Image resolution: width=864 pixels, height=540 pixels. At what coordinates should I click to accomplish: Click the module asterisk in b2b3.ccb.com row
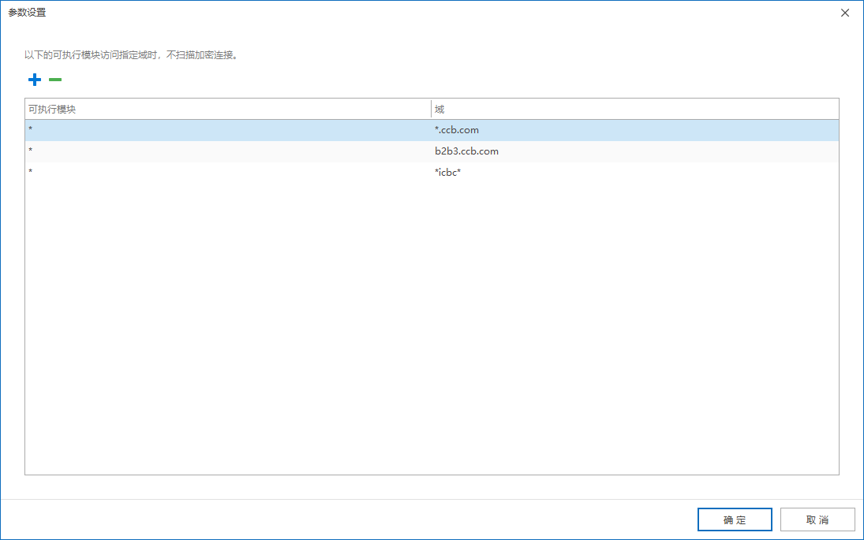tap(31, 151)
